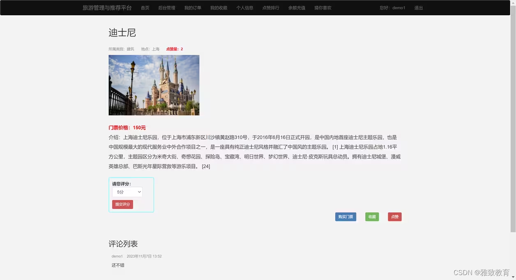The image size is (516, 280).
Task: Open 点赞排行 page
Action: (271, 8)
